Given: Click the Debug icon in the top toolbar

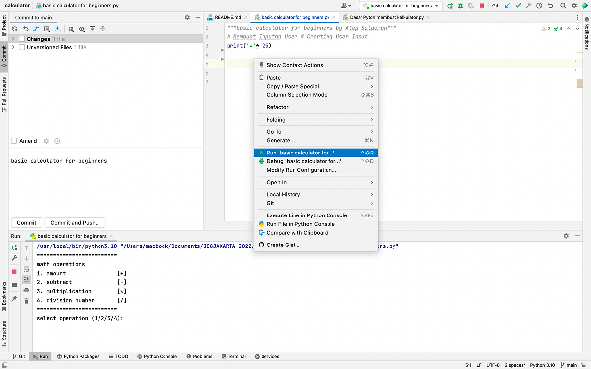Looking at the screenshot, I should (x=460, y=5).
